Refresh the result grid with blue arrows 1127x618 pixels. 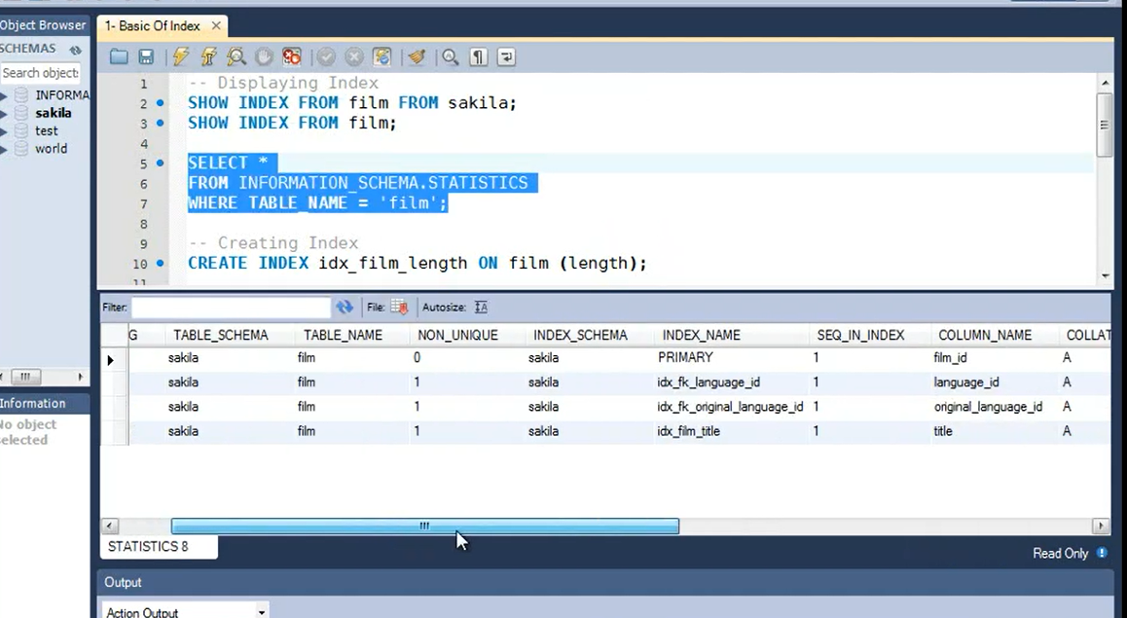click(345, 308)
